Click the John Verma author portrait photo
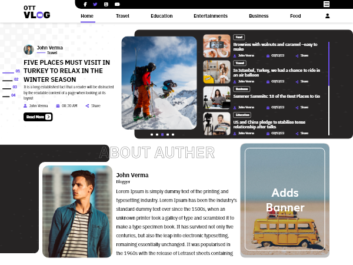353x265 pixels. coord(77,211)
